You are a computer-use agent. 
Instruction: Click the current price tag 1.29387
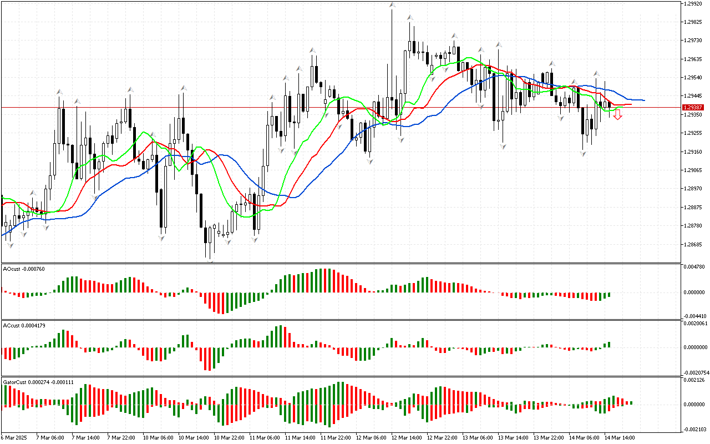(693, 107)
